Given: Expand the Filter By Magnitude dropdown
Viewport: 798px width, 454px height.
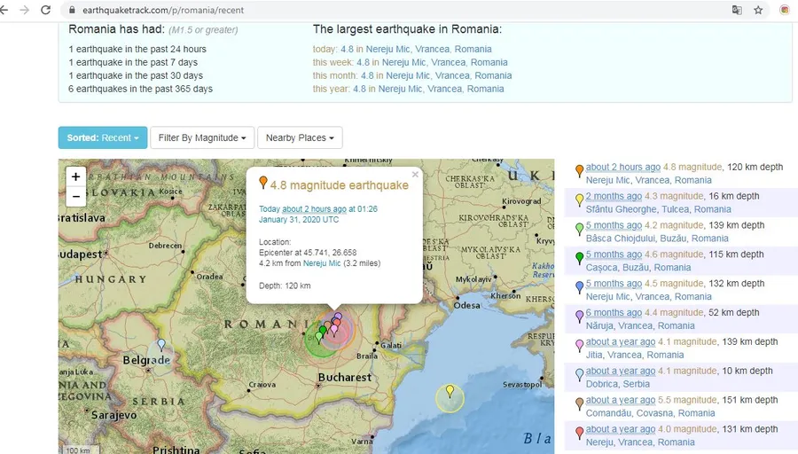Looking at the screenshot, I should (x=201, y=137).
